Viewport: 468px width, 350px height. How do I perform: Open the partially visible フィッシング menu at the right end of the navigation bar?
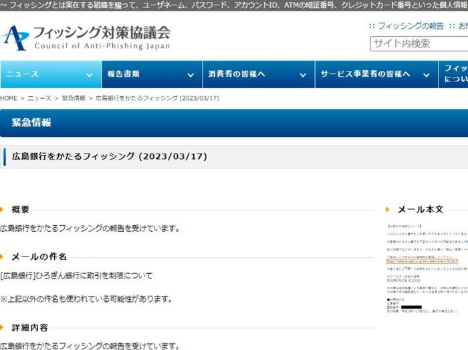coord(453,74)
